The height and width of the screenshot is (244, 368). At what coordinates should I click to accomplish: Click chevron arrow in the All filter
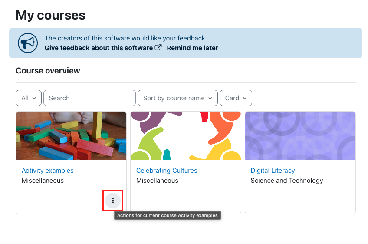[34, 98]
